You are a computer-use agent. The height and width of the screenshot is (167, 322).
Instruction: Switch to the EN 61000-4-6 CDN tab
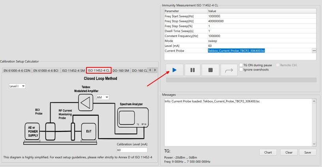pyautogui.click(x=17, y=71)
